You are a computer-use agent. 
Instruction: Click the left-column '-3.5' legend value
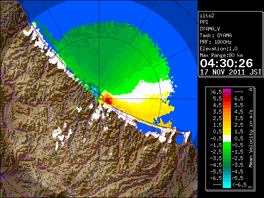pos(216,158)
